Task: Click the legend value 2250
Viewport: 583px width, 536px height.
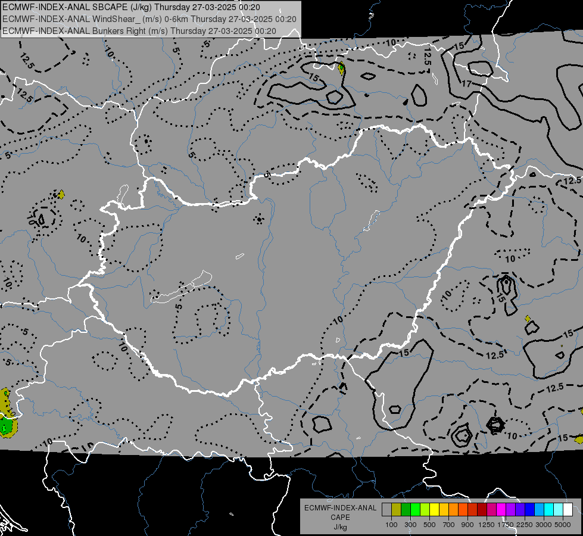Action: tap(525, 525)
